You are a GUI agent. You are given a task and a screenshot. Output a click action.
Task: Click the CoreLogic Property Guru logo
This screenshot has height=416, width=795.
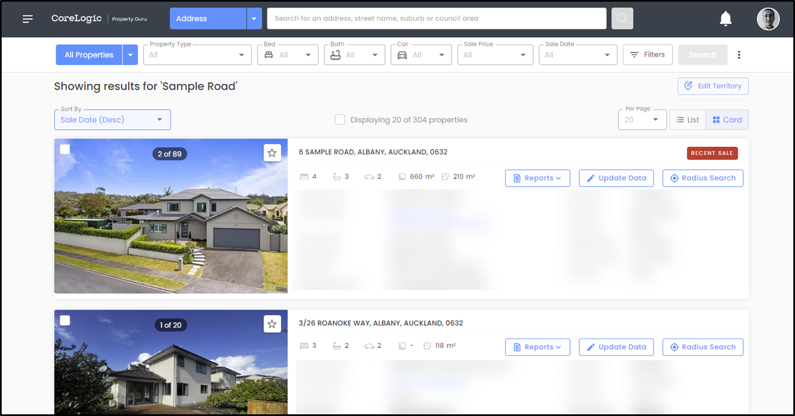point(99,18)
